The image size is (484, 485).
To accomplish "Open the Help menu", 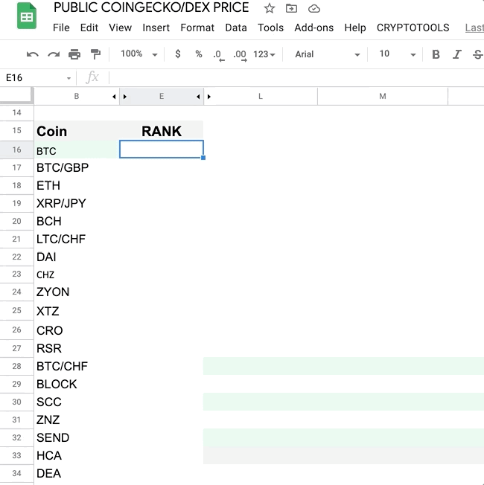I will click(355, 28).
